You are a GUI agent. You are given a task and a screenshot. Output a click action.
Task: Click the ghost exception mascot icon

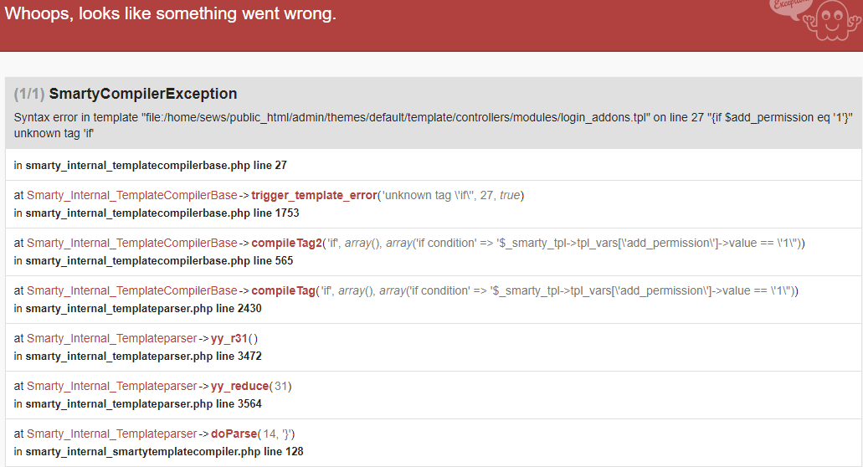(x=830, y=21)
